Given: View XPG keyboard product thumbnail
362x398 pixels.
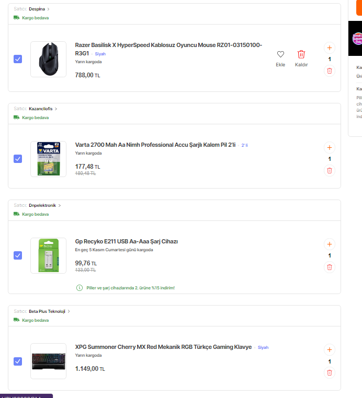Looking at the screenshot, I should click(48, 361).
